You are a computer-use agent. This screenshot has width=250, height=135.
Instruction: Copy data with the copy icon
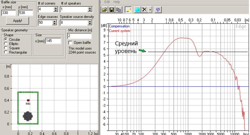[x=119, y=10]
